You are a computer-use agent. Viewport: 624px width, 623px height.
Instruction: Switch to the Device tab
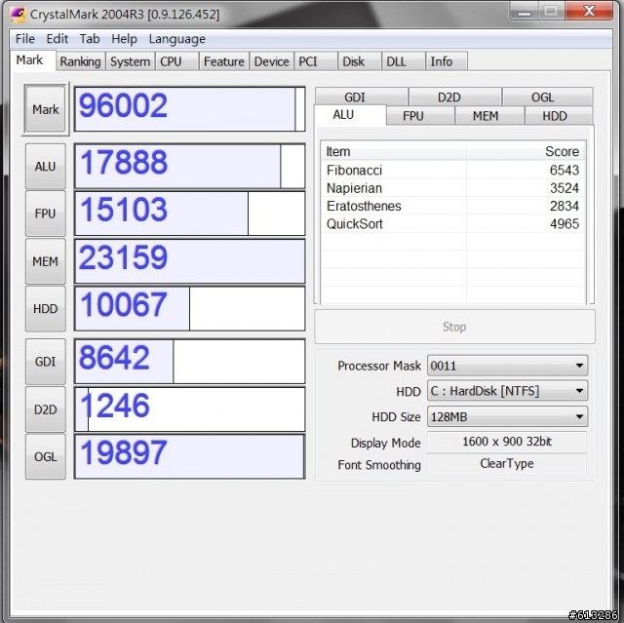272,61
